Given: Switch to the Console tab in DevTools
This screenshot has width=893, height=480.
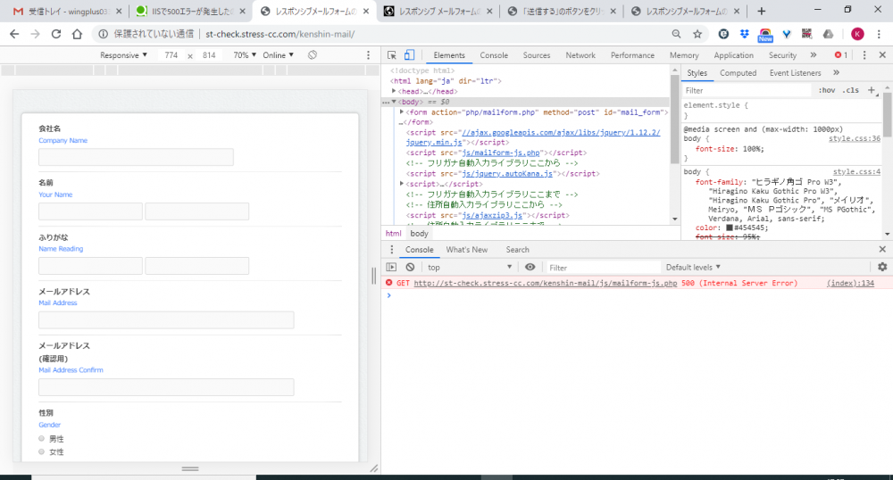Looking at the screenshot, I should click(494, 55).
